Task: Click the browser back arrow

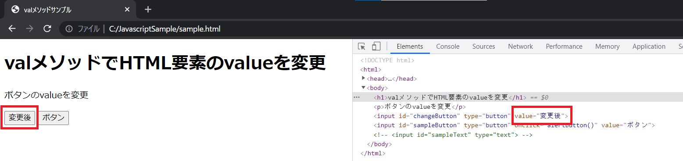Action: click(12, 29)
